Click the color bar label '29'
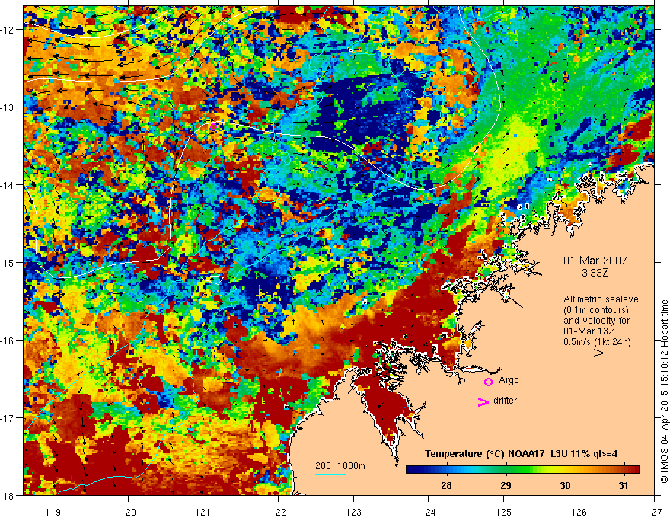670x518 pixels. point(506,485)
